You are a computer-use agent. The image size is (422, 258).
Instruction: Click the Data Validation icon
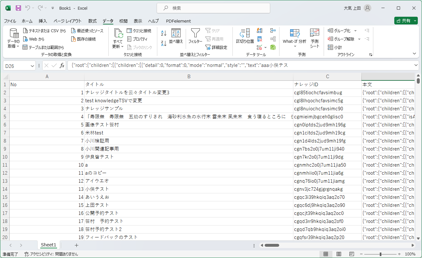click(x=259, y=47)
